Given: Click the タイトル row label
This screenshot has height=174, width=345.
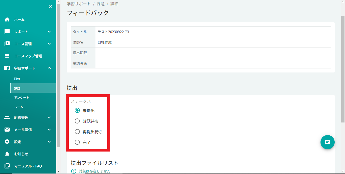Looking at the screenshot, I should point(80,32).
